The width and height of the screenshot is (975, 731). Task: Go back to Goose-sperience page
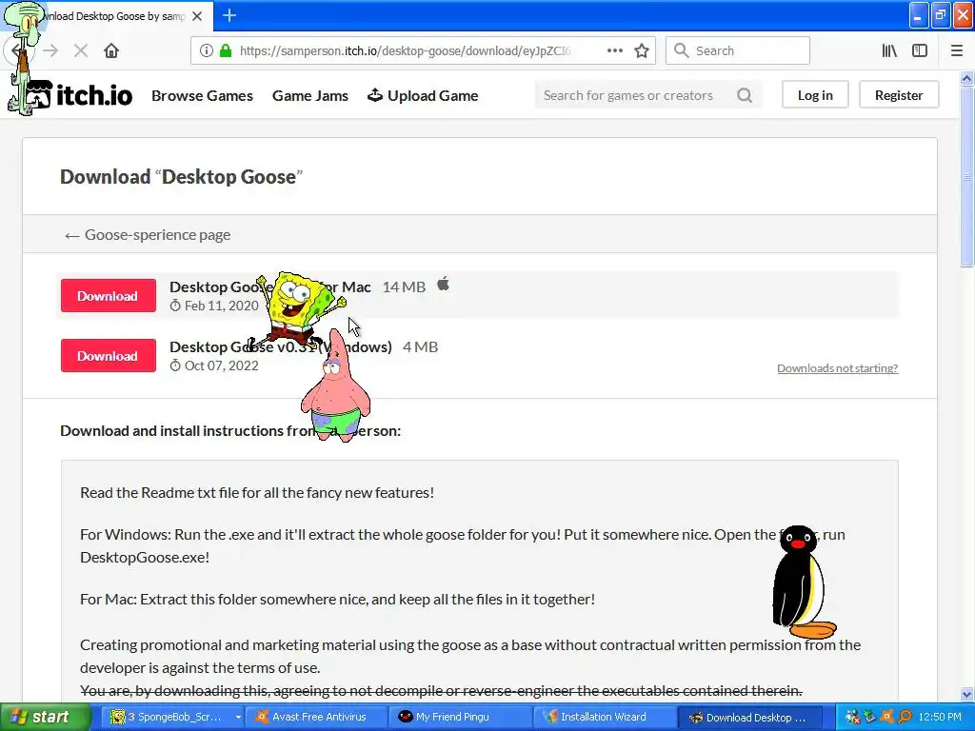pyautogui.click(x=148, y=235)
